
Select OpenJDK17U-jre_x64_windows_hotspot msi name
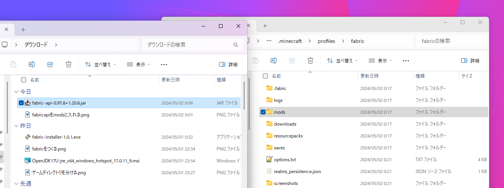(x=86, y=160)
